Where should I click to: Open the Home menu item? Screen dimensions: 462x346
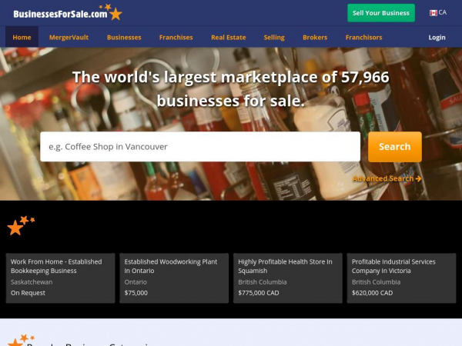(22, 38)
